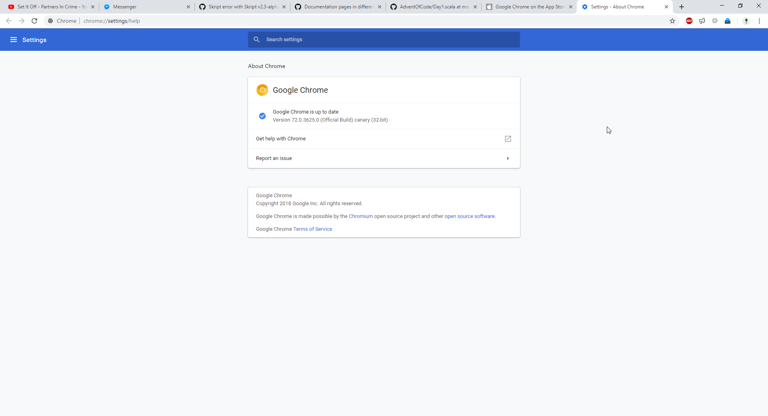Open the Settings hamburger menu

(x=14, y=40)
